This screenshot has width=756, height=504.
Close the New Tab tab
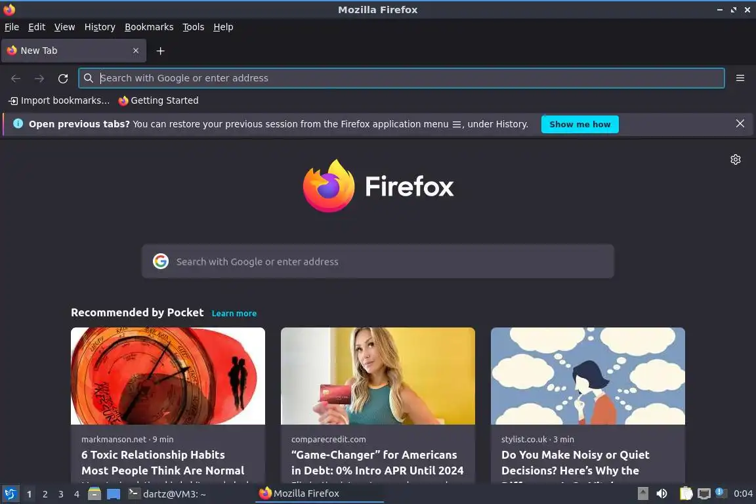tap(136, 51)
